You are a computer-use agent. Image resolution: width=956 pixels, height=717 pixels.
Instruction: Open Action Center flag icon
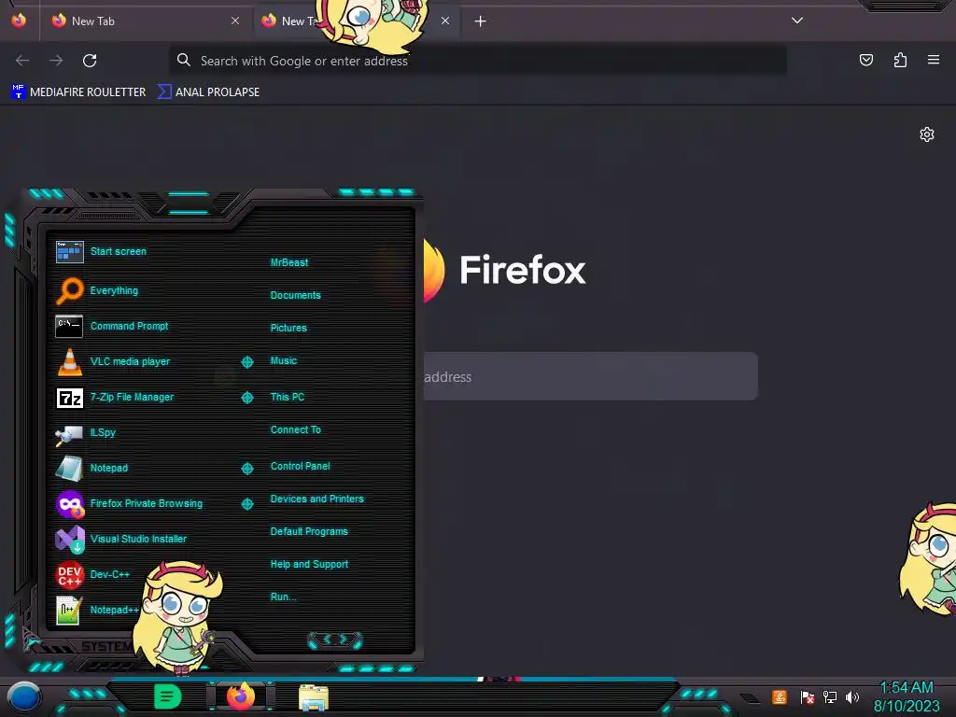(808, 696)
